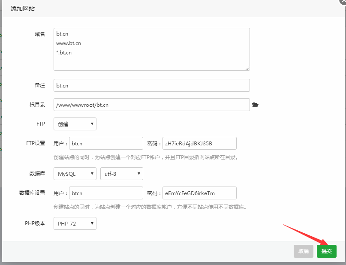Click the www.bt.cn line in domain box

[69, 43]
